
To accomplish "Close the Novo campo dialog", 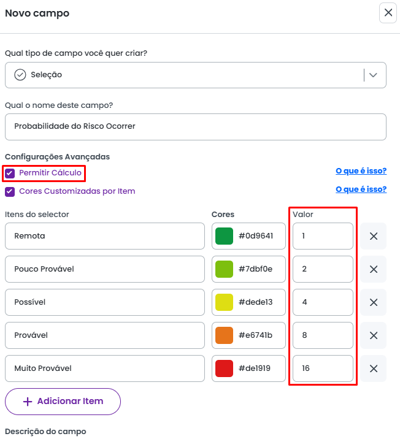I will pos(388,13).
